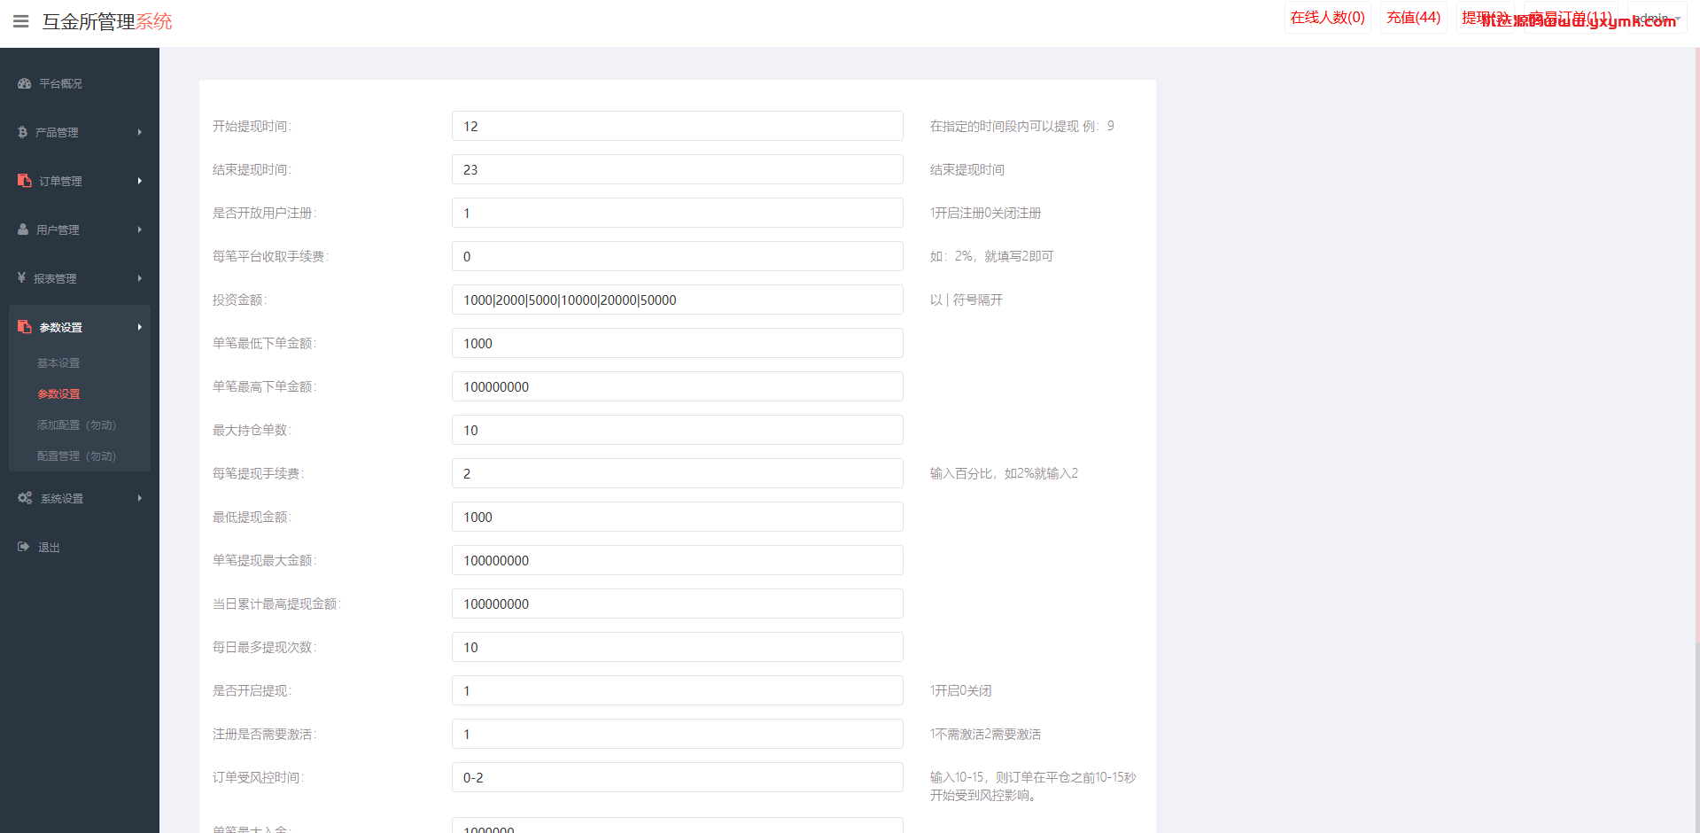The height and width of the screenshot is (833, 1700).
Task: Click the 平台概况 dashboard icon
Action: [x=24, y=83]
